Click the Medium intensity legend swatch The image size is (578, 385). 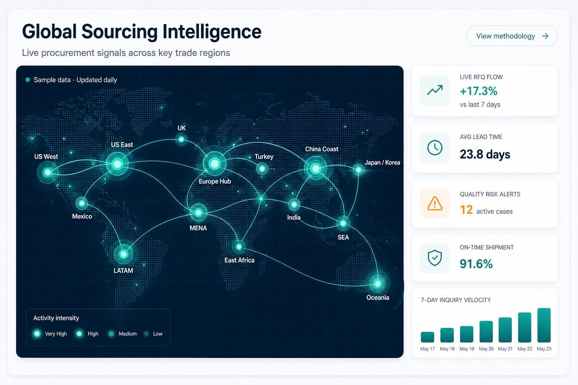click(x=111, y=333)
